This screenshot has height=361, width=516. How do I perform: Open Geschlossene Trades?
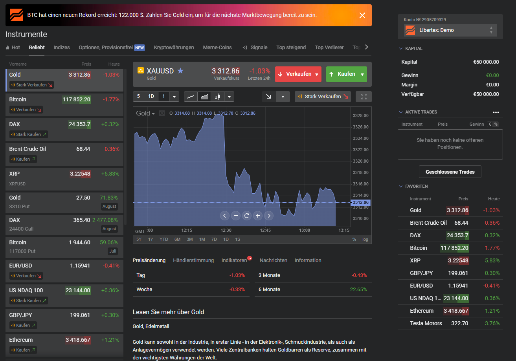click(x=450, y=172)
